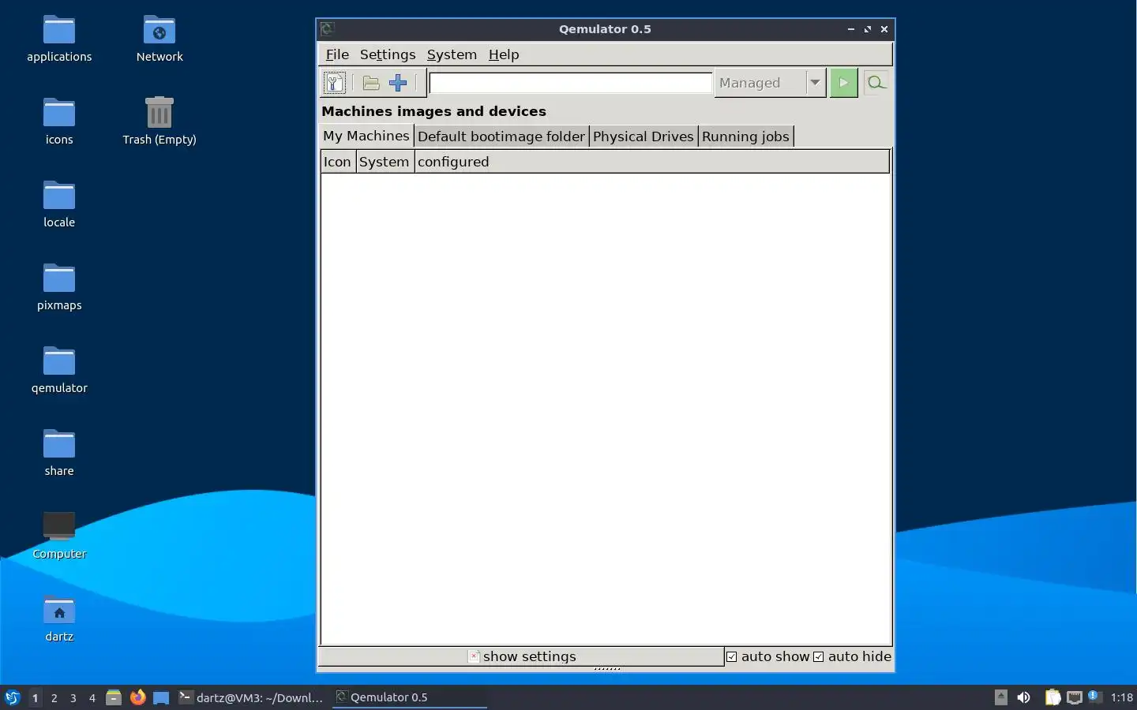Select workspace 1 in pager
Image resolution: width=1137 pixels, height=710 pixels.
point(35,697)
